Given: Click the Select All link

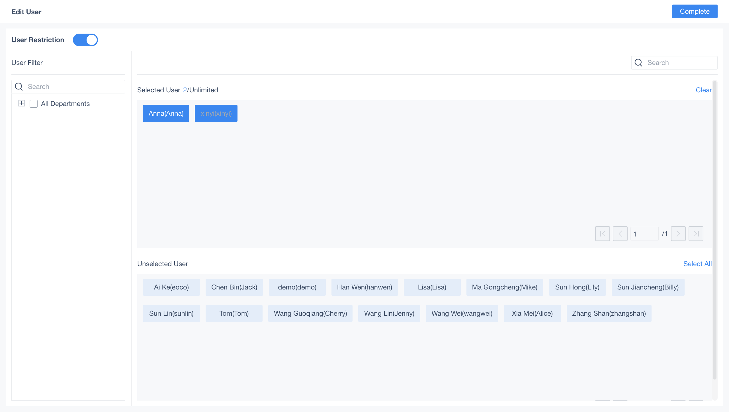Looking at the screenshot, I should click(697, 264).
